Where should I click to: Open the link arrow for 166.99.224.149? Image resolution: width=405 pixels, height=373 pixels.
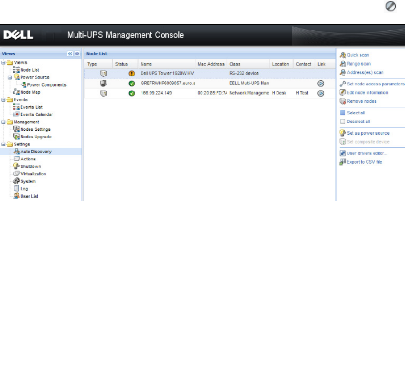coord(321,93)
